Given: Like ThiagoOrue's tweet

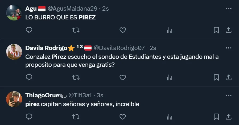Looking at the screenshot, I should 122,117.
